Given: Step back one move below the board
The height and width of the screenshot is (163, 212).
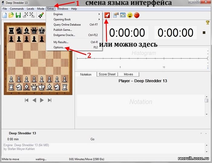Looking at the screenshot, I should click(34, 100).
